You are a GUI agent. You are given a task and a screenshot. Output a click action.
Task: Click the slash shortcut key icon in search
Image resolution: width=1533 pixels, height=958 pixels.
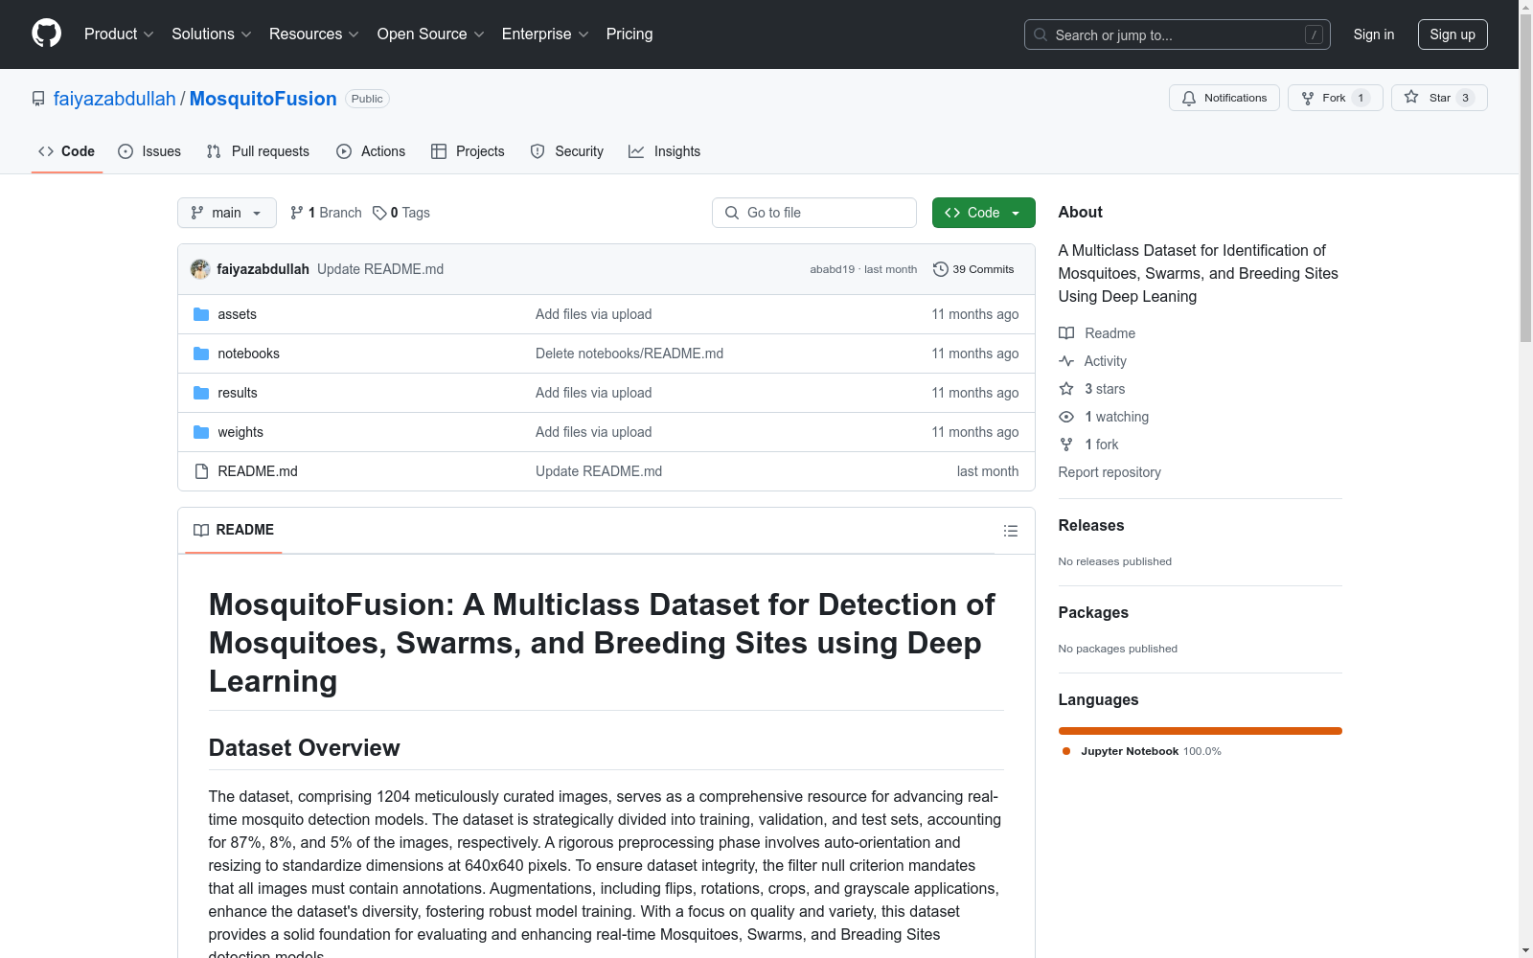point(1314,34)
